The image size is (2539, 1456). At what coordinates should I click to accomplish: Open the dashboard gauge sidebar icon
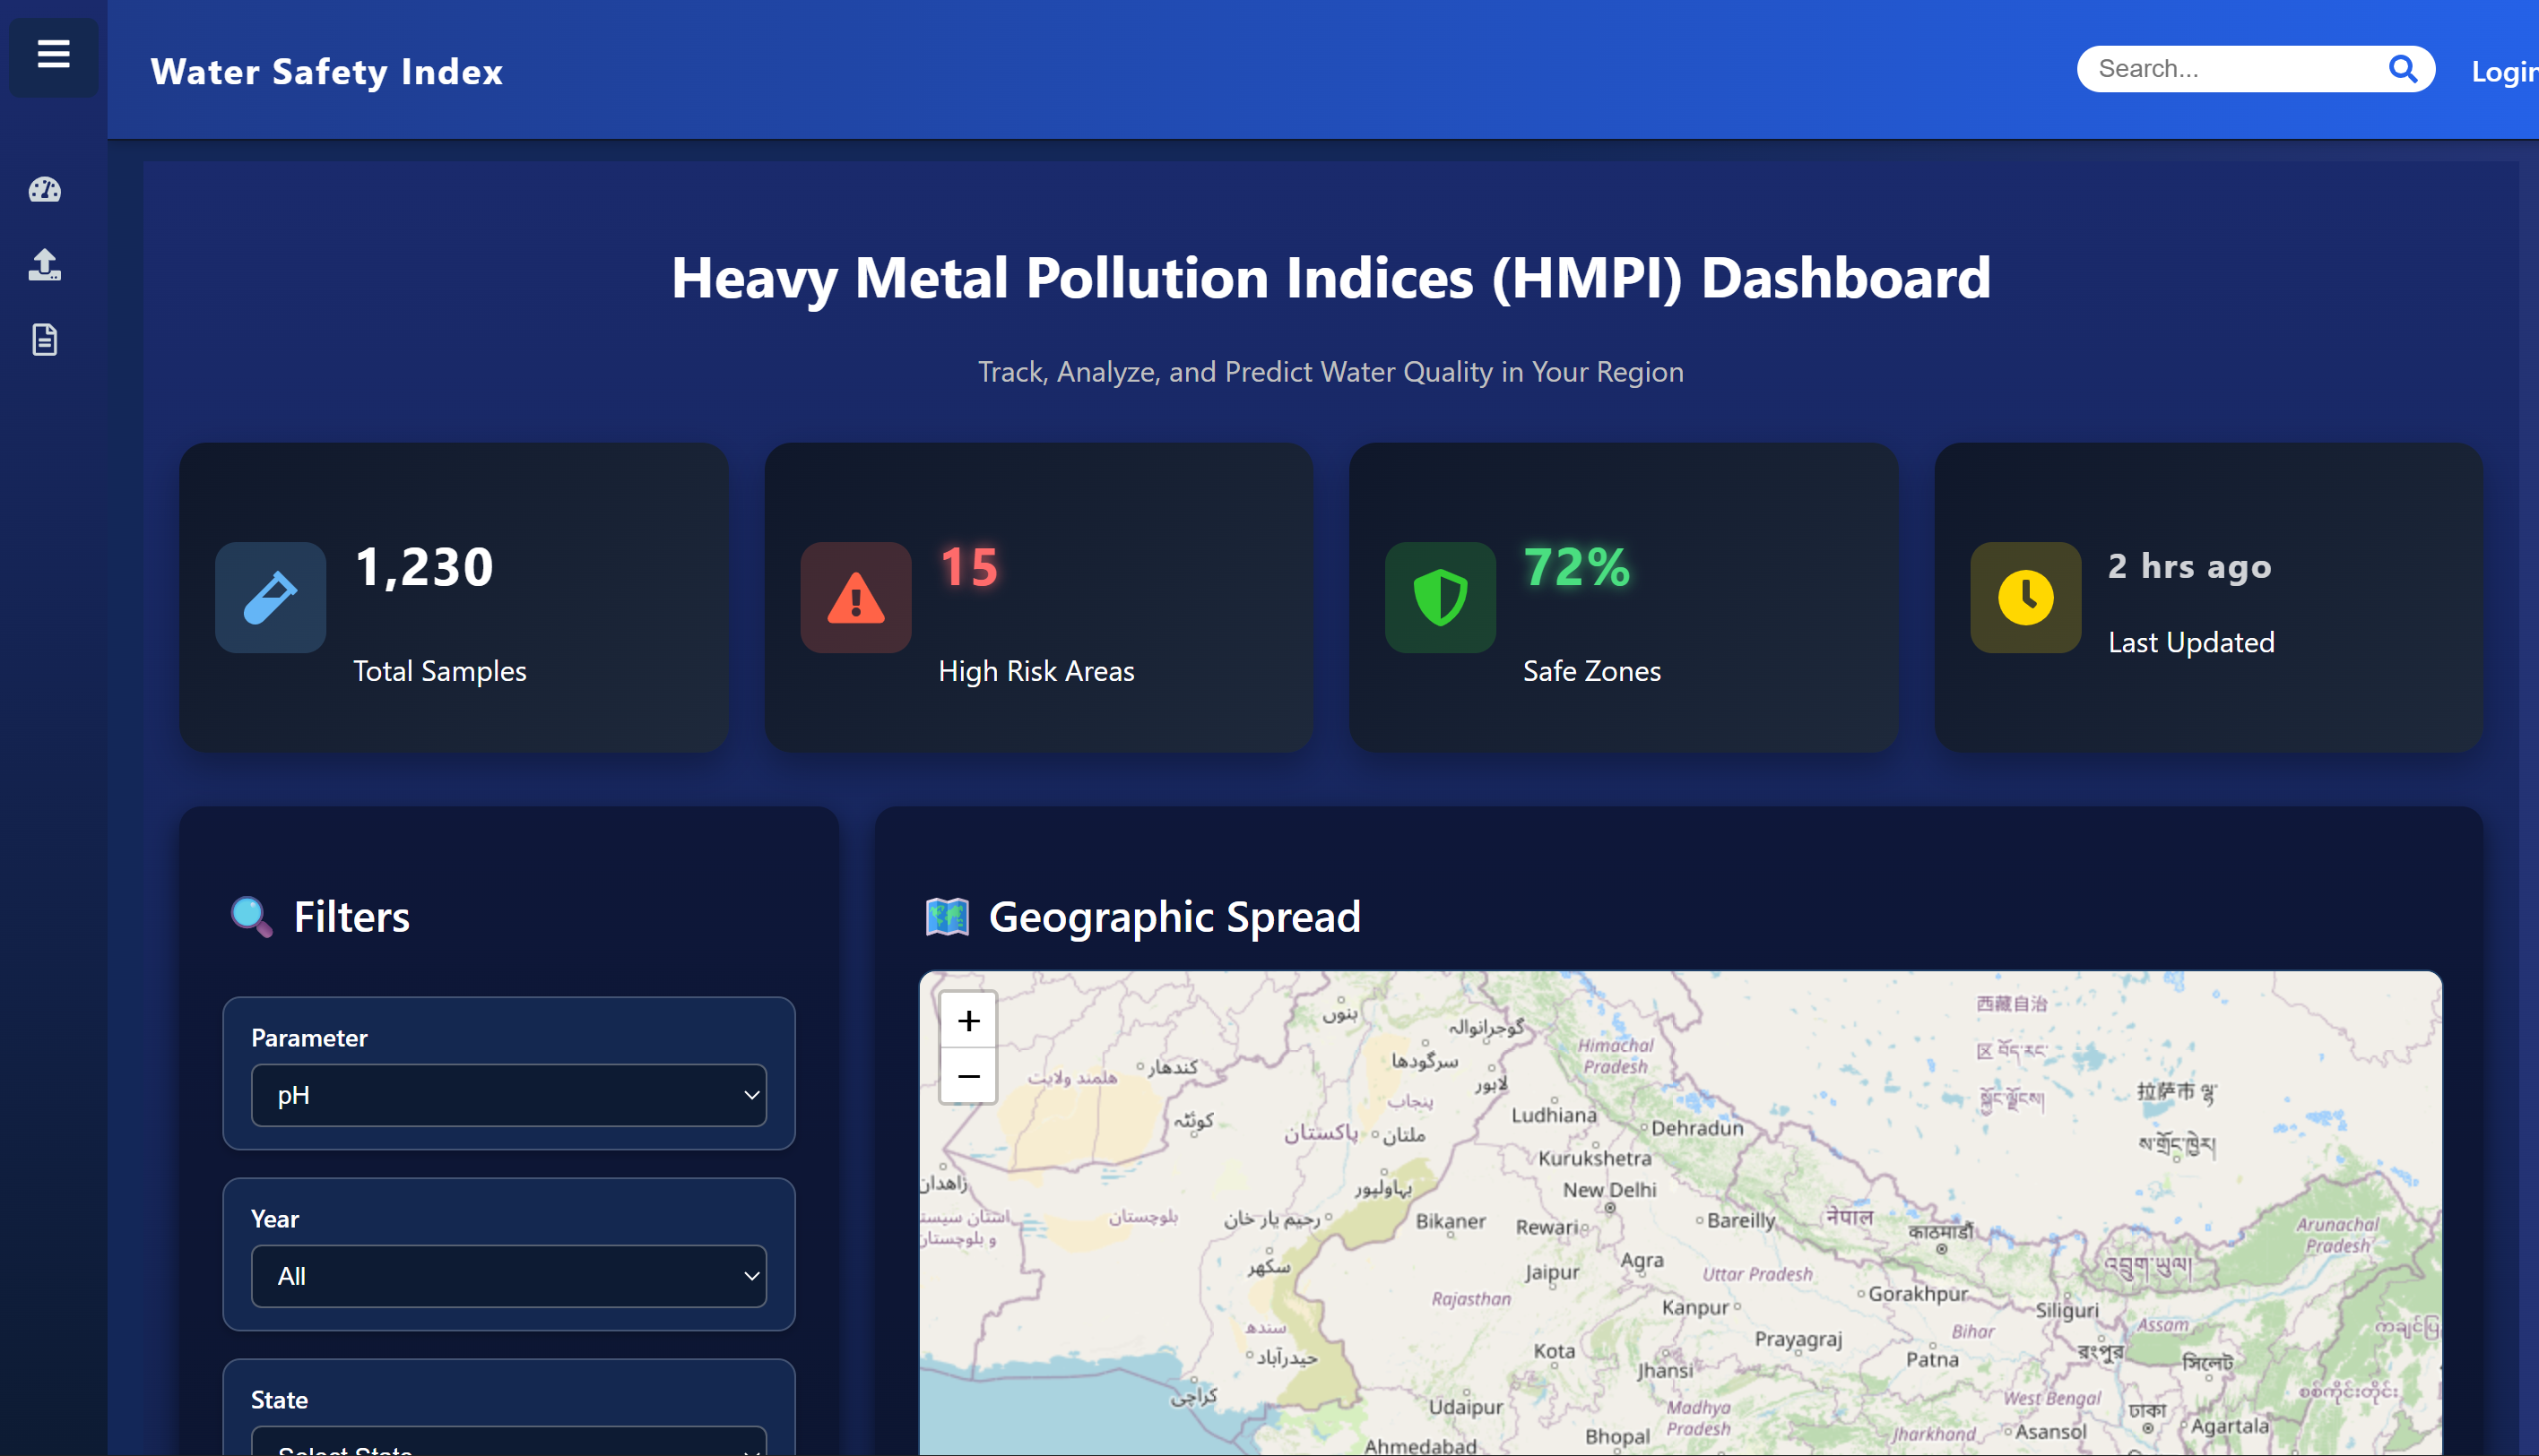(x=45, y=190)
